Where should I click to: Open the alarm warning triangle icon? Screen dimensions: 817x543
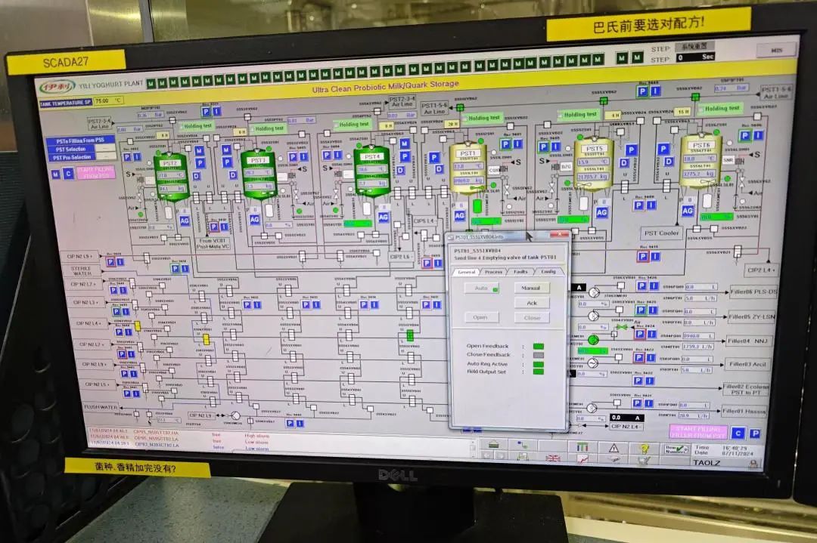614,447
